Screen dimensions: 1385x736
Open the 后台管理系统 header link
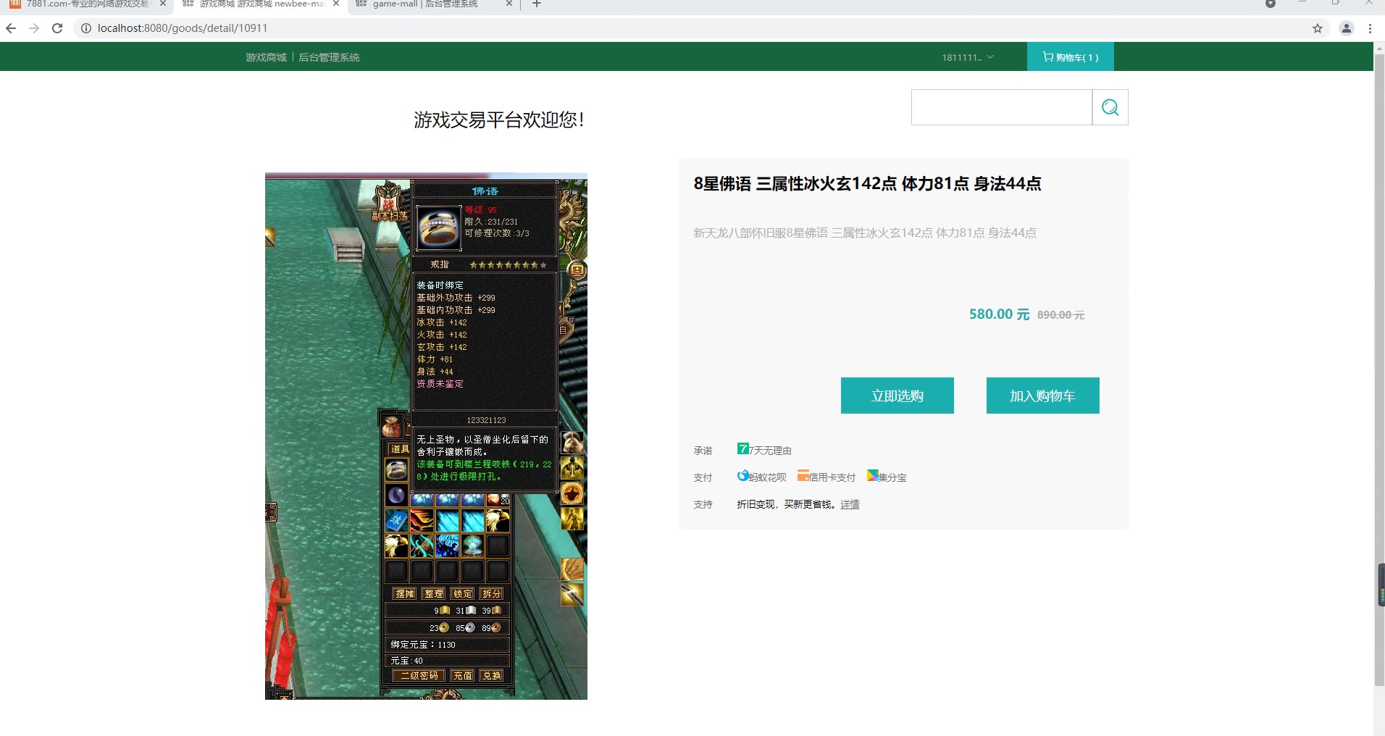point(329,57)
